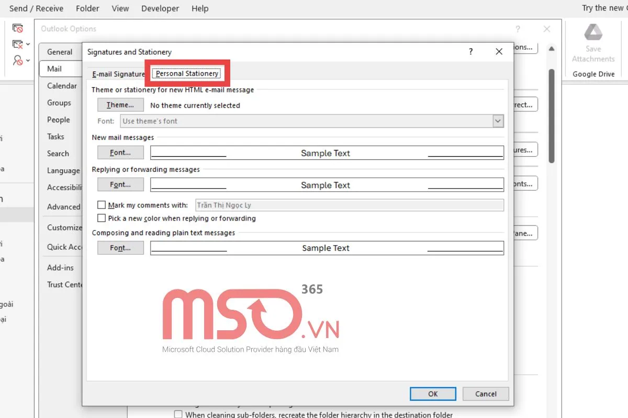The width and height of the screenshot is (628, 418).
Task: Close the Signatures and Stationery dialog
Action: [x=499, y=52]
